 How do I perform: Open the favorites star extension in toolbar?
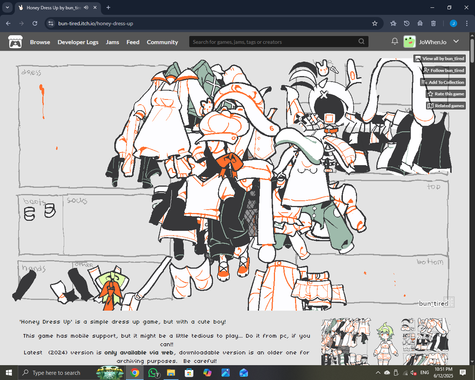[x=393, y=23]
